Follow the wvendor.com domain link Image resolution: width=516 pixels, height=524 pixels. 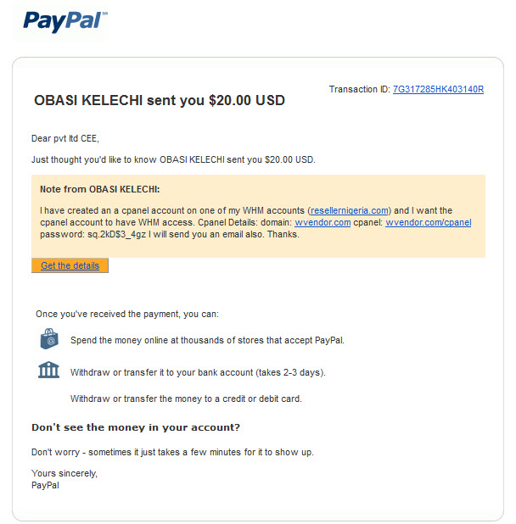[x=322, y=222]
